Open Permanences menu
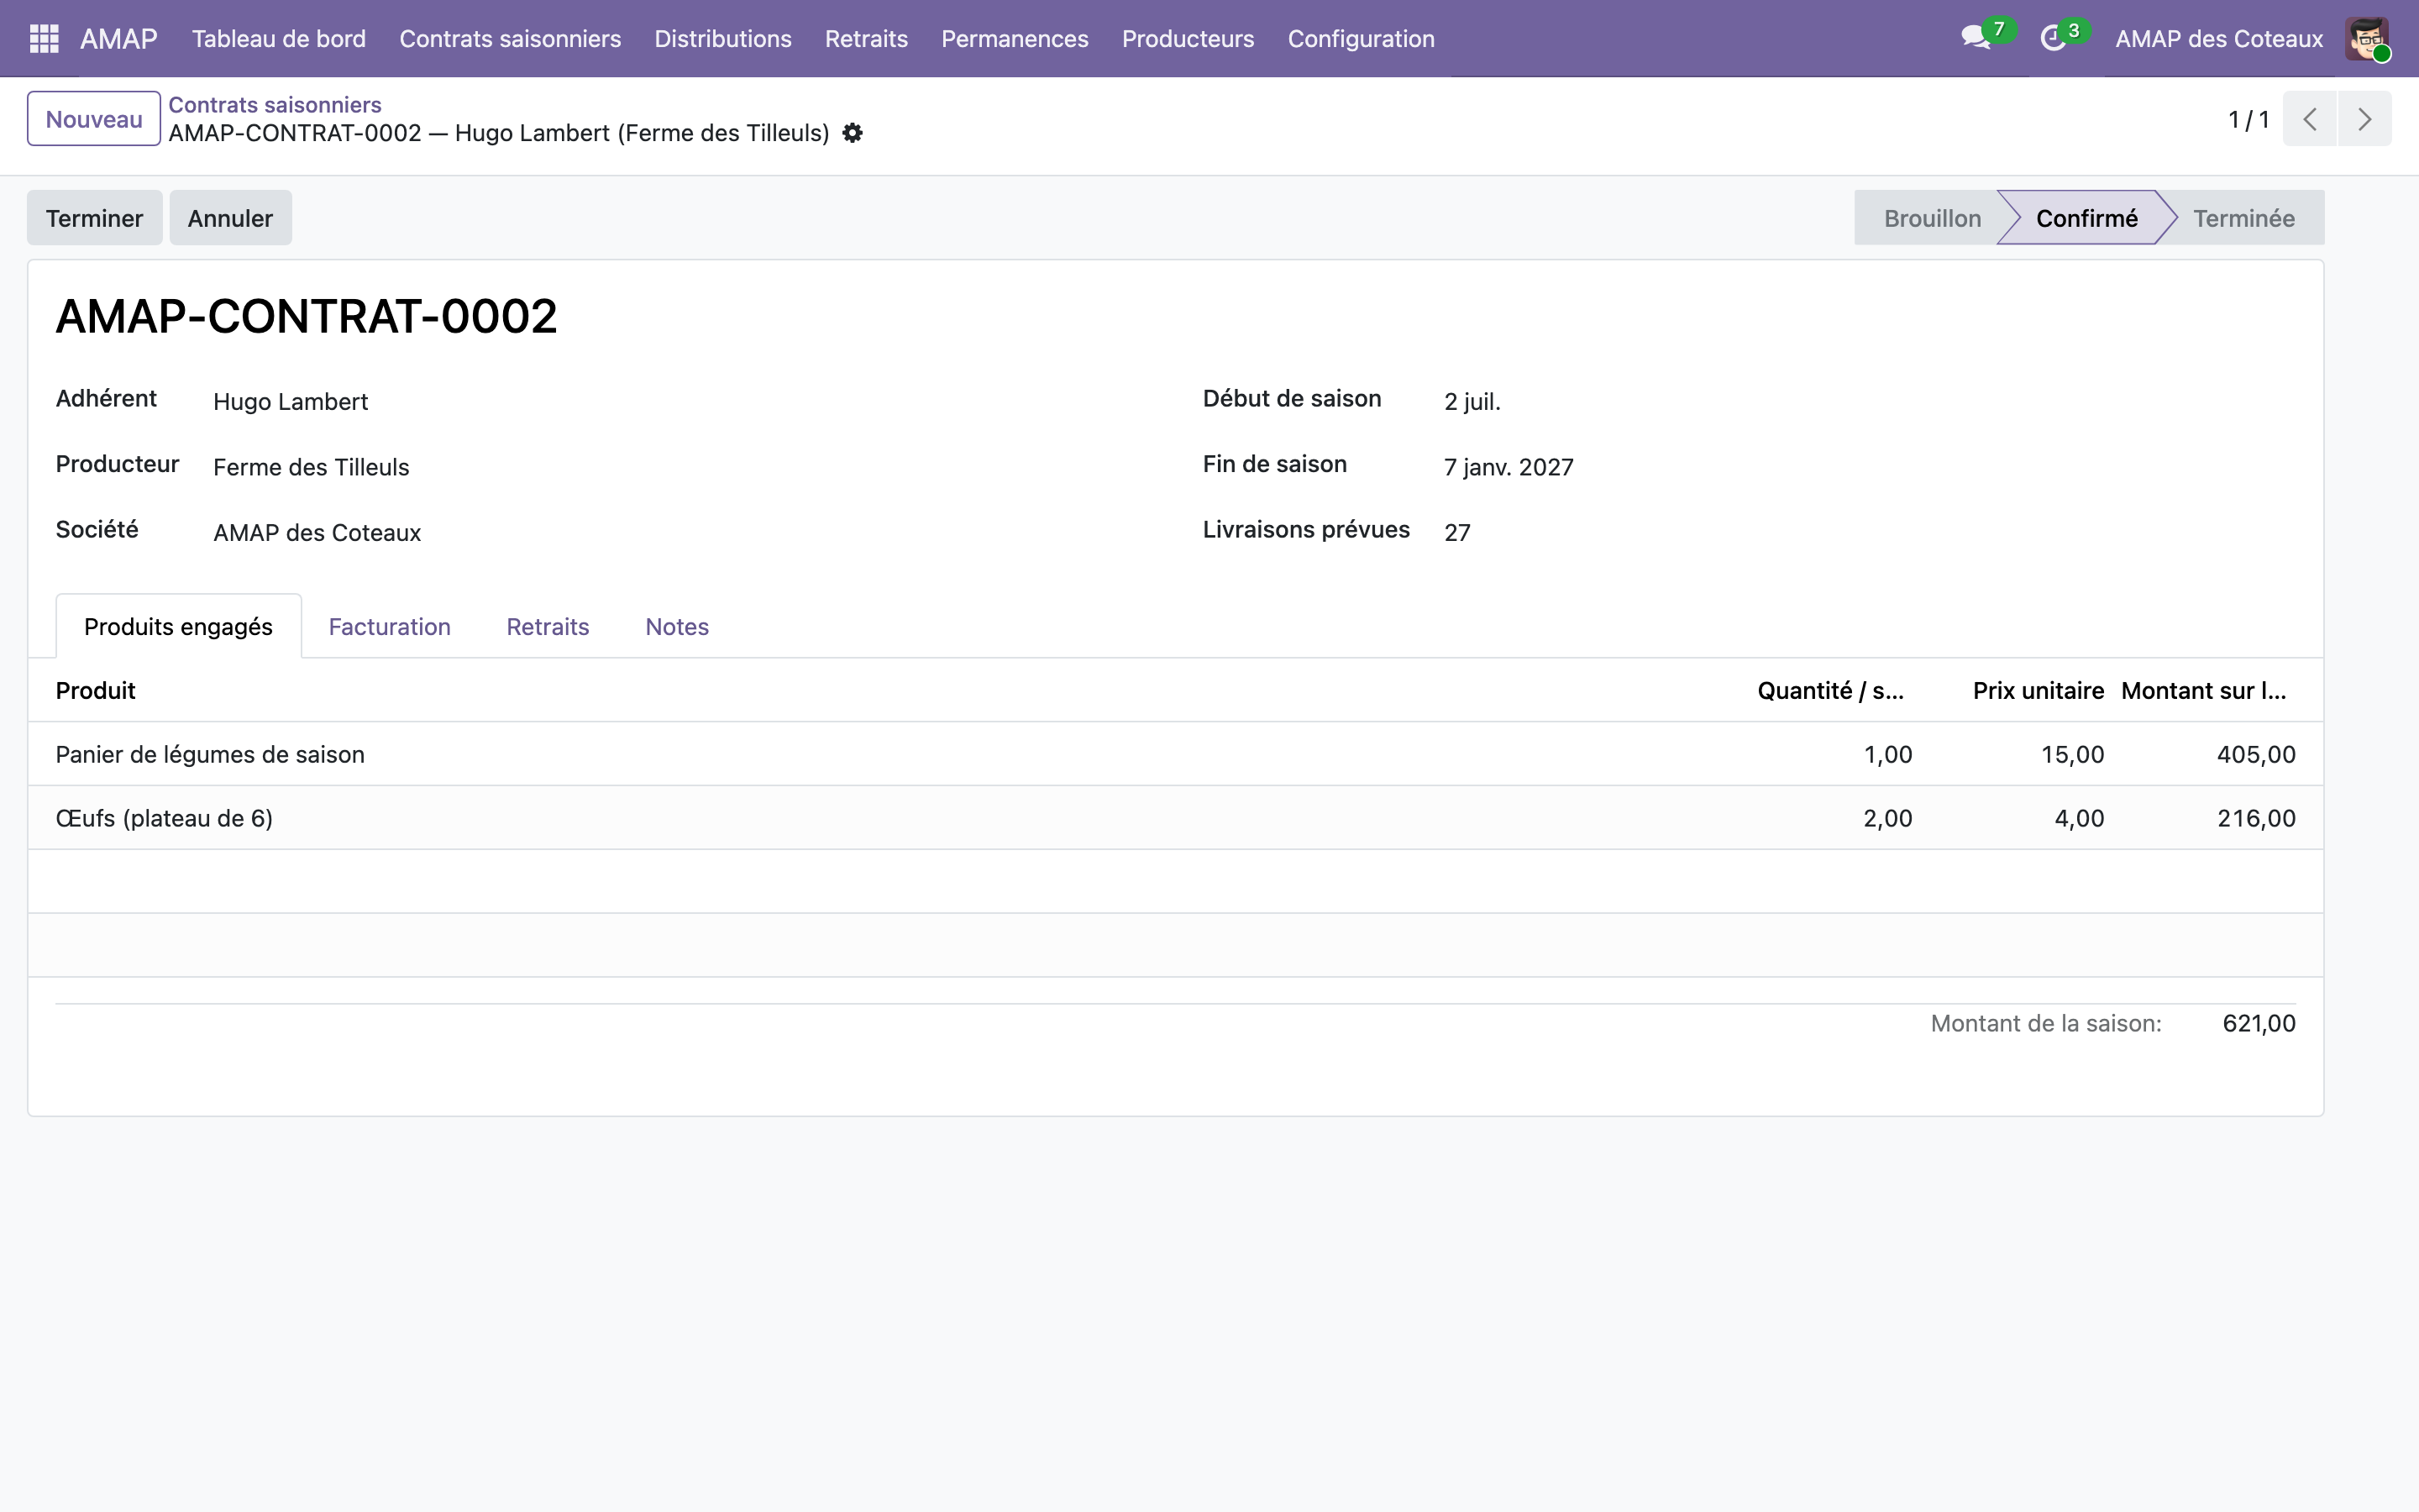The height and width of the screenshot is (1512, 2419). [1015, 38]
